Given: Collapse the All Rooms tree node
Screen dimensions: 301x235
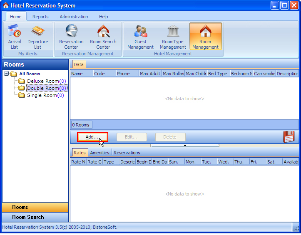Looking at the screenshot, I should [7, 74].
